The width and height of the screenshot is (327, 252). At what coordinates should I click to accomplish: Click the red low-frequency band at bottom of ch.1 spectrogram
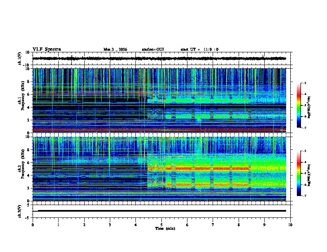(x=159, y=130)
